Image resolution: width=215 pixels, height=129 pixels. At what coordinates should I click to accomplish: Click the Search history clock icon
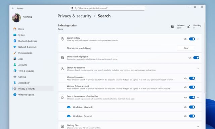click(x=62, y=39)
